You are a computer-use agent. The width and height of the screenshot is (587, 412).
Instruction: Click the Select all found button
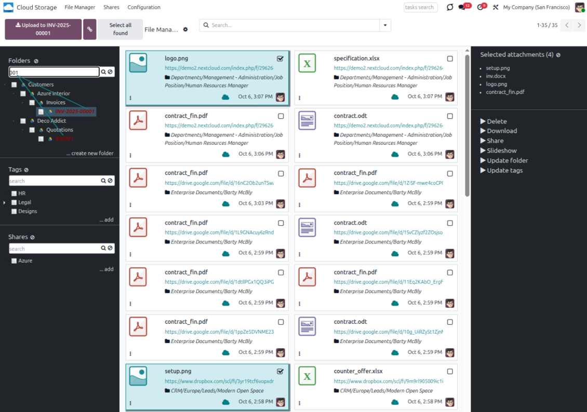pos(120,29)
